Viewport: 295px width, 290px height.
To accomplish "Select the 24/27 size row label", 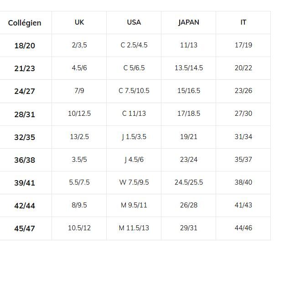I will click(x=25, y=91).
